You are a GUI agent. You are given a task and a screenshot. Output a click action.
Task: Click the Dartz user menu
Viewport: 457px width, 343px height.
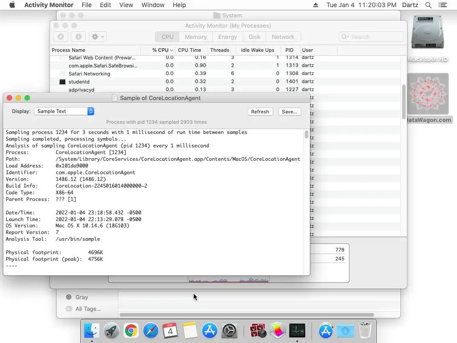point(410,5)
